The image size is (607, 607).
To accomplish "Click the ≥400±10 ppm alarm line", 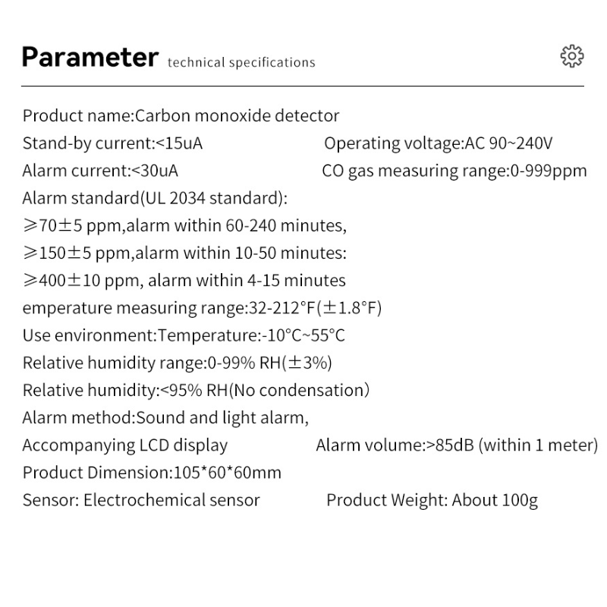I will click(x=184, y=280).
